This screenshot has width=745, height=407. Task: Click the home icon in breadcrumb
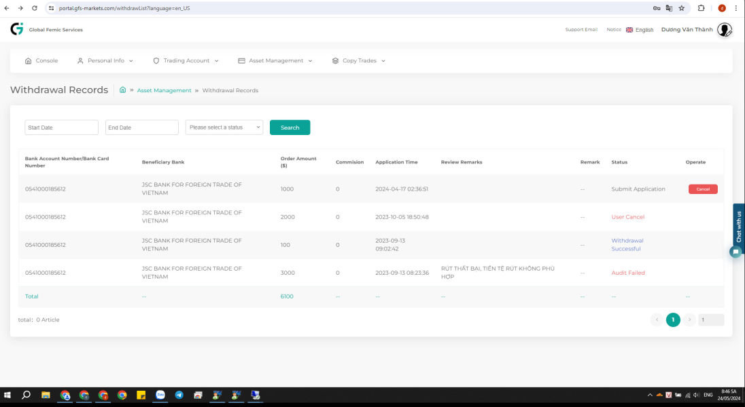click(122, 90)
